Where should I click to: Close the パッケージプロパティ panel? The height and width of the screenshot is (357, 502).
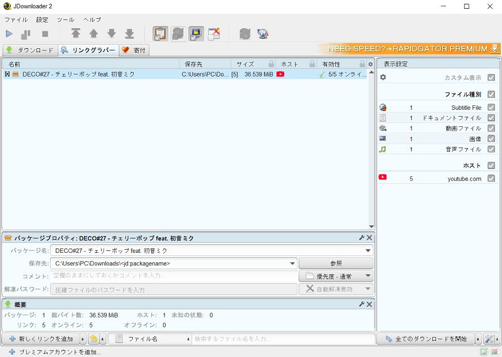[369, 238]
